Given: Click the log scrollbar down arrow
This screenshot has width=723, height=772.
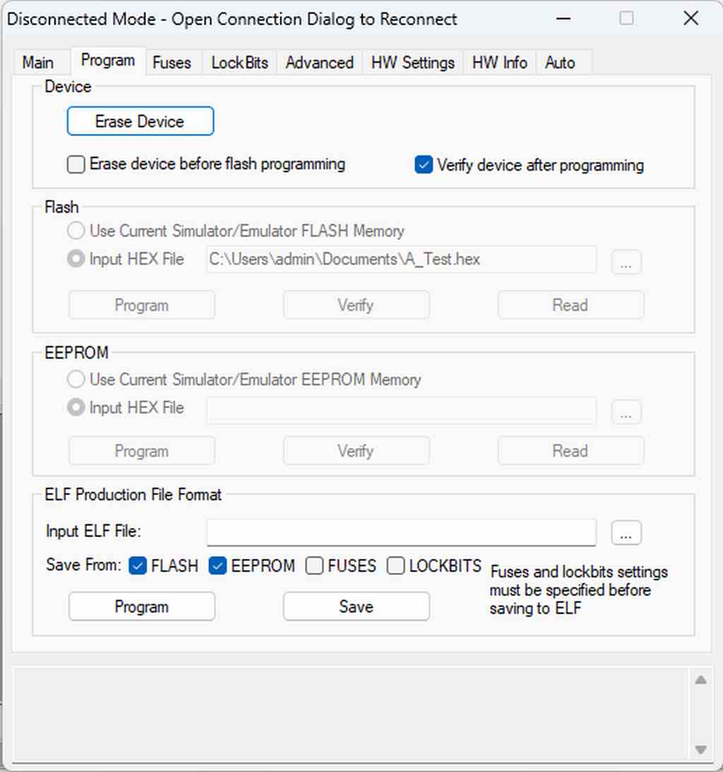Looking at the screenshot, I should point(701,750).
